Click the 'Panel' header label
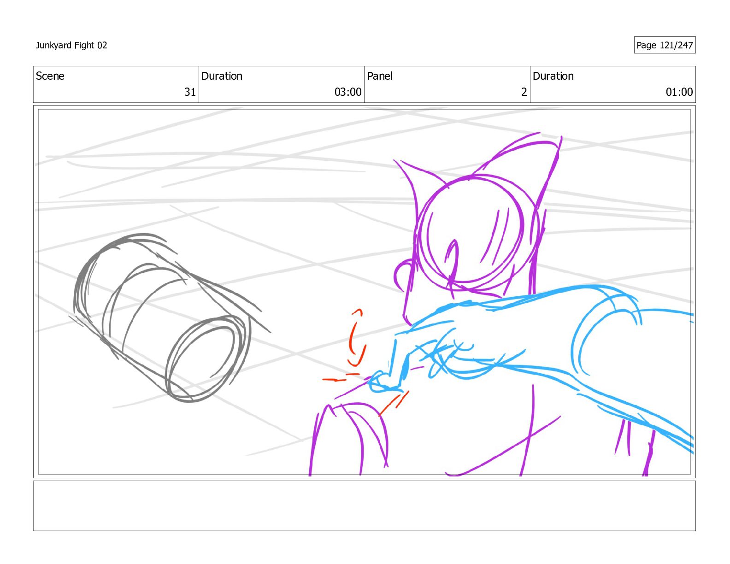 (380, 76)
